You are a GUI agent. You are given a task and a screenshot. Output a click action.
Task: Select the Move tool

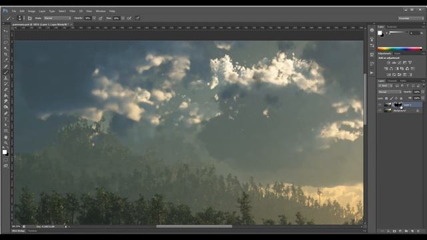click(6, 31)
